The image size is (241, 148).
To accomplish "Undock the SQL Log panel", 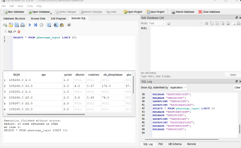I will coord(237,81).
